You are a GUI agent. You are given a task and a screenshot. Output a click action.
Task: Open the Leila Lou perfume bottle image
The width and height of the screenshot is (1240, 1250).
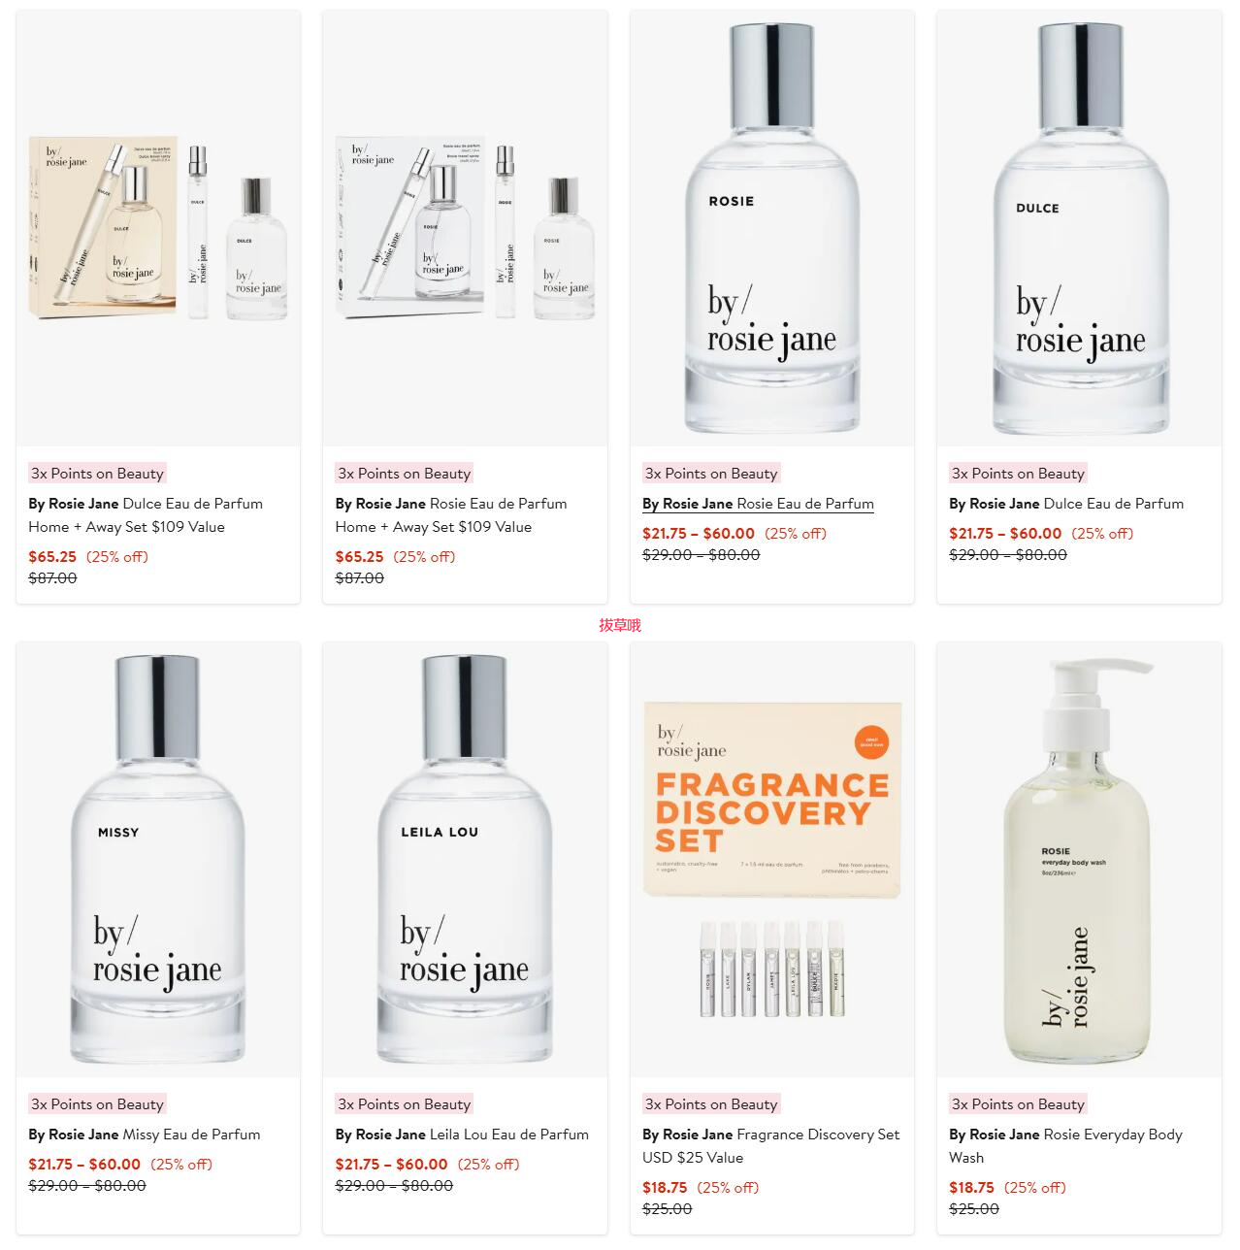(x=465, y=859)
